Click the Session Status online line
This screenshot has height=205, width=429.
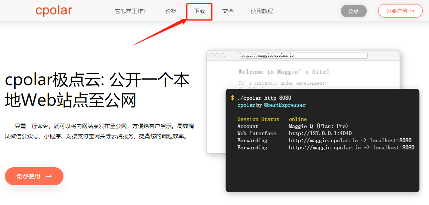[272, 119]
